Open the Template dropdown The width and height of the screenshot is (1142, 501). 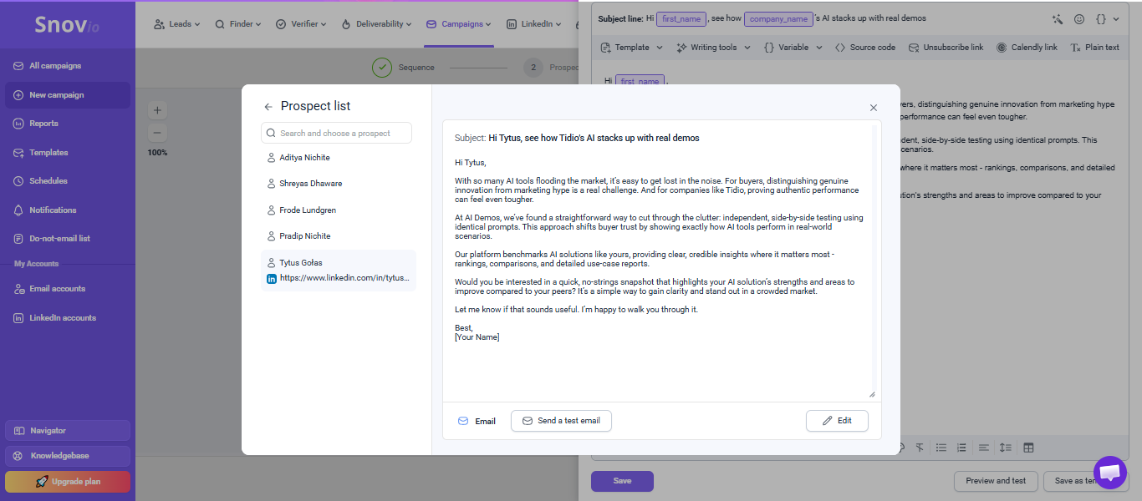point(632,48)
